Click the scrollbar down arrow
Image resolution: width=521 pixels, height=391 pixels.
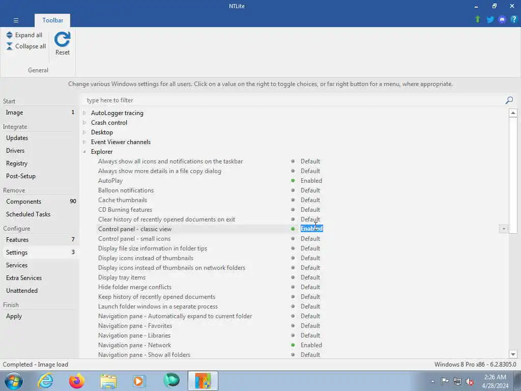[513, 354]
